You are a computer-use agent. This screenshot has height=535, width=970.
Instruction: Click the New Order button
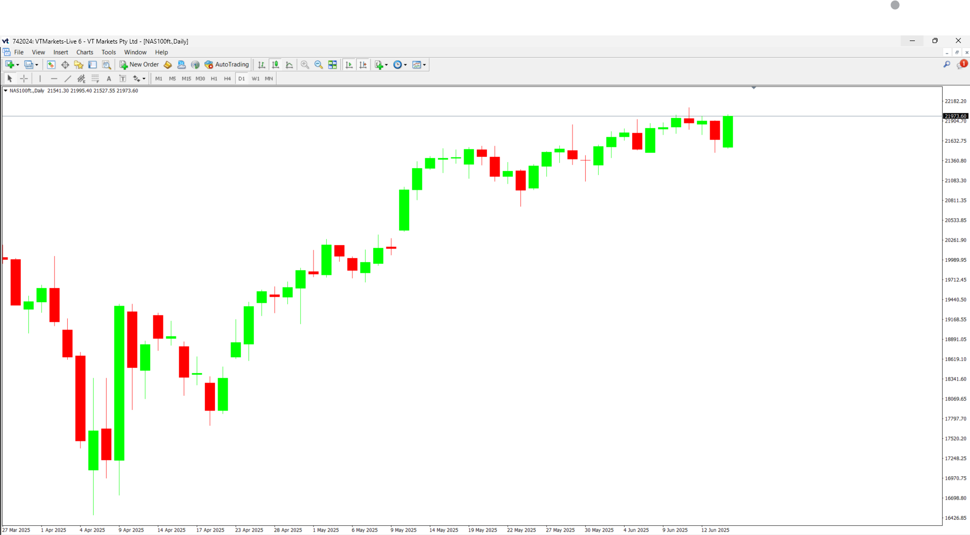click(139, 65)
